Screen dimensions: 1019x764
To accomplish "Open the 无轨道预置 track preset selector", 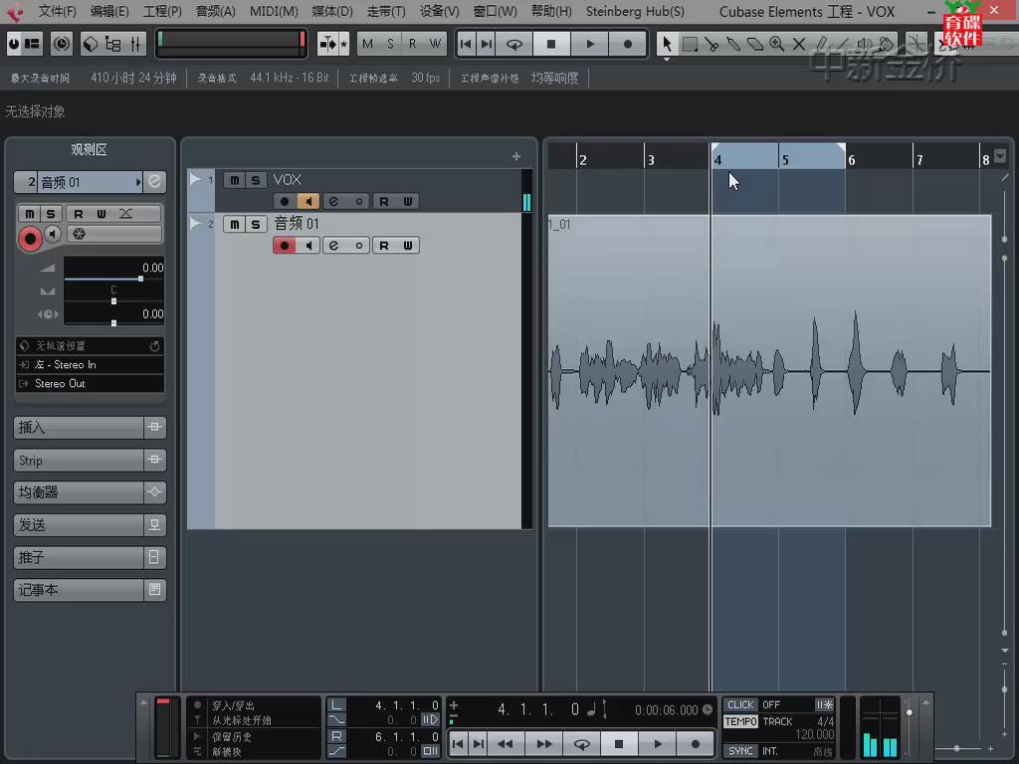I will [x=90, y=345].
